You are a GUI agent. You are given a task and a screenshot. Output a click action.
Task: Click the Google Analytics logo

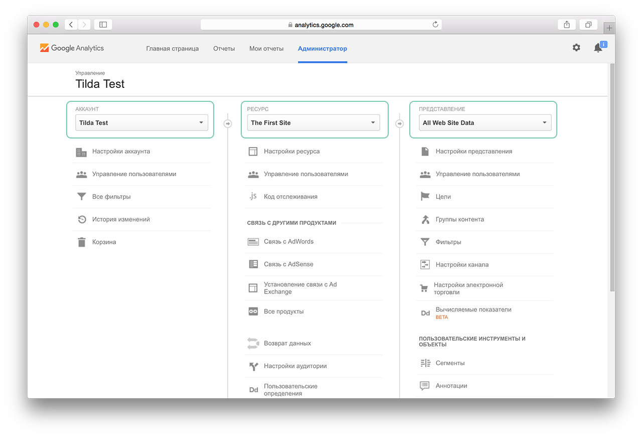tap(72, 48)
